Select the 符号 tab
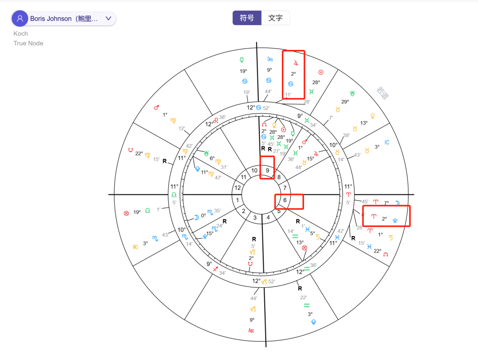Image resolution: width=478 pixels, height=355 pixels. pyautogui.click(x=247, y=18)
